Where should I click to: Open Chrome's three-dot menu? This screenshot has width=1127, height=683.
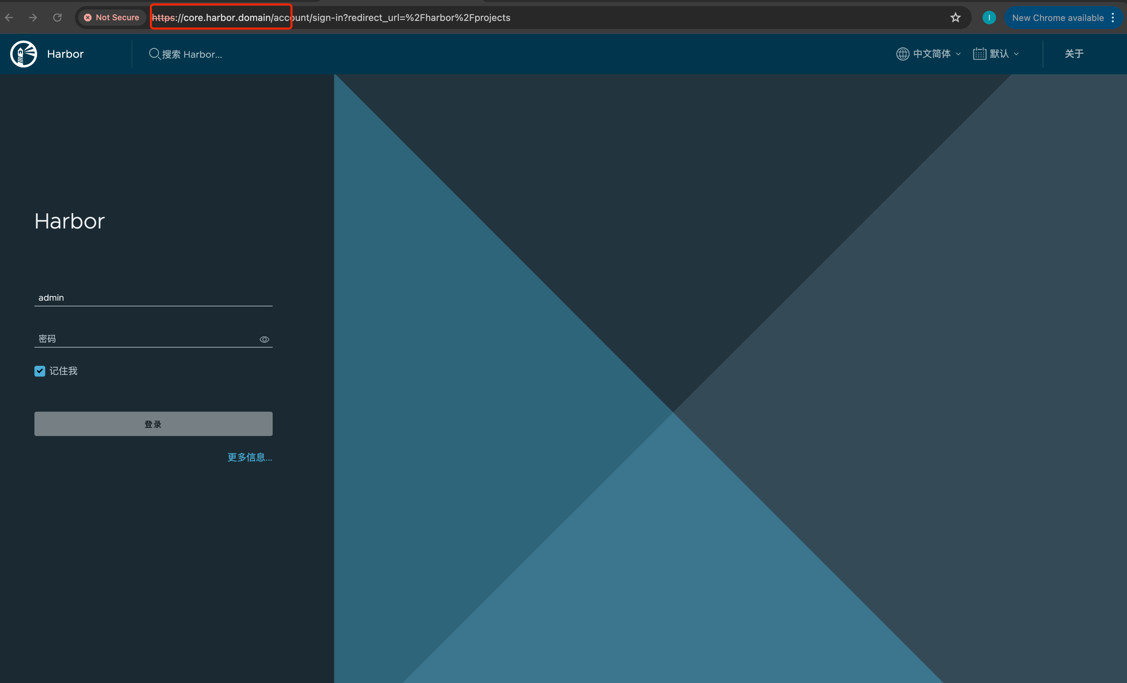pyautogui.click(x=1113, y=18)
